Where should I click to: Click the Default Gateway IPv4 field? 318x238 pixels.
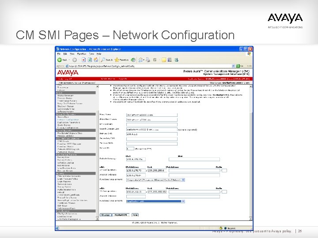coord(136,160)
